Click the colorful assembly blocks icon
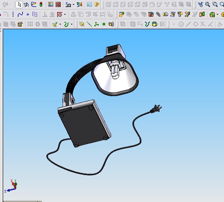 151,14
